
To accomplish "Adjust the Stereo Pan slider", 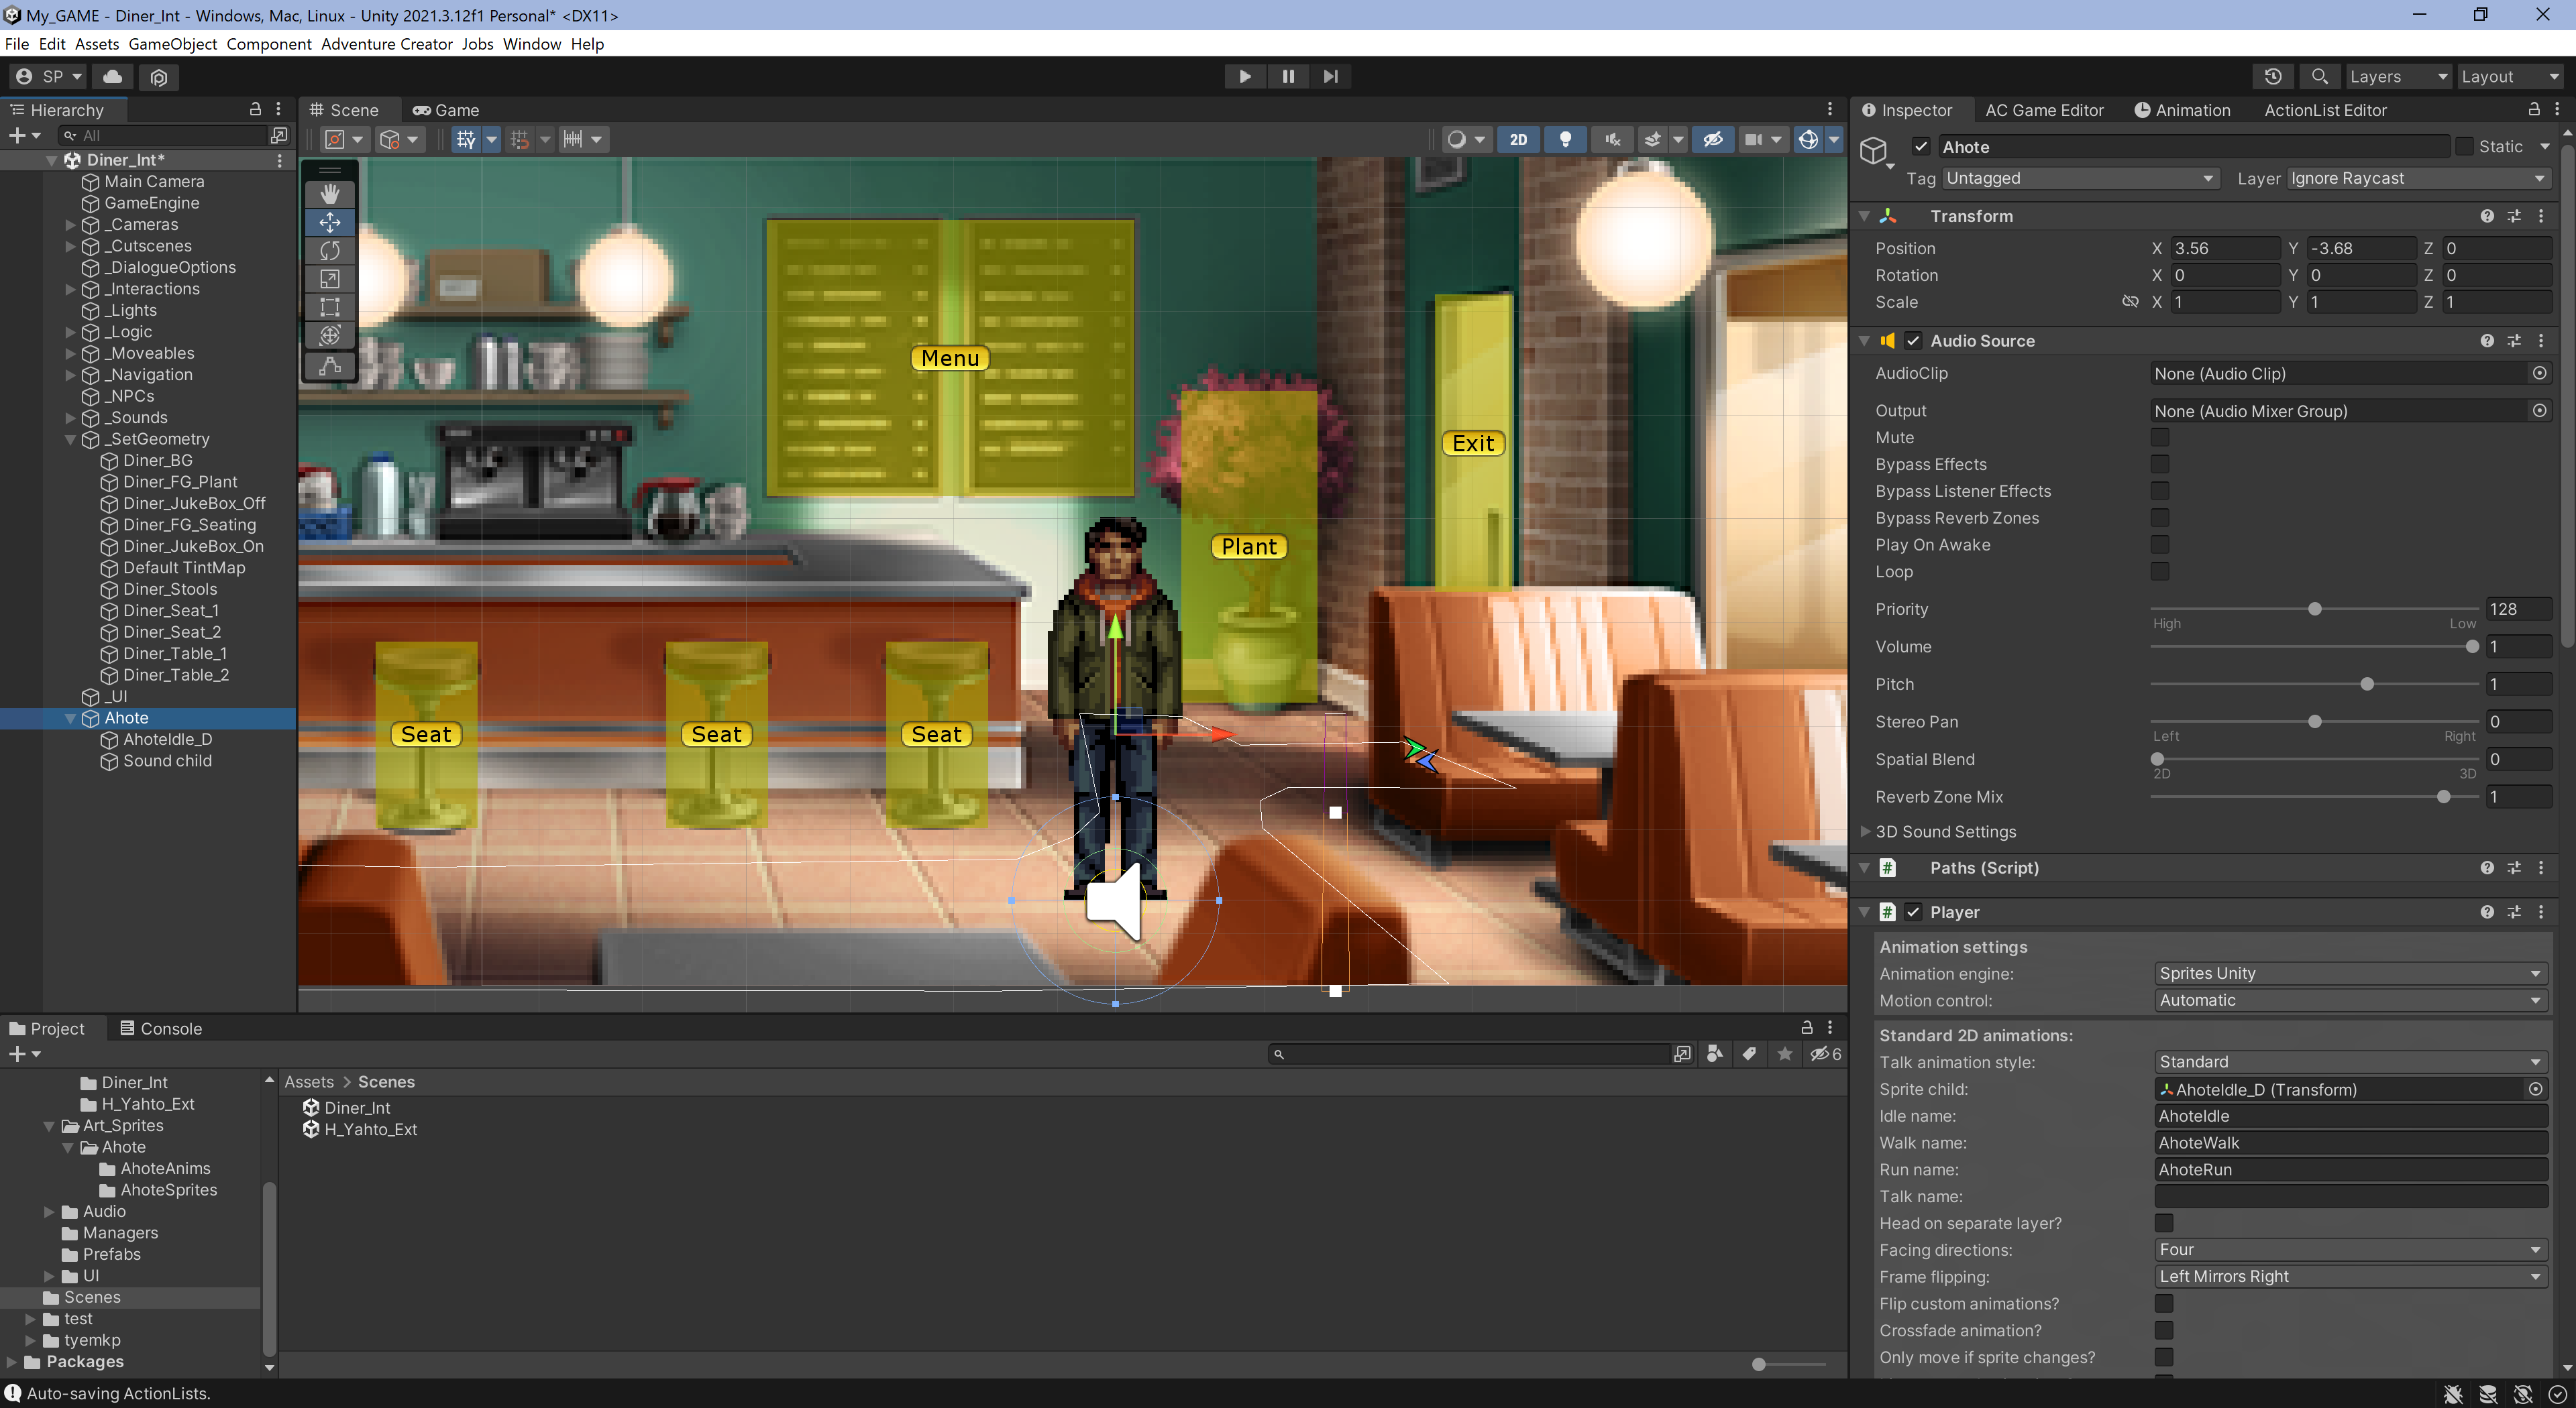I will pyautogui.click(x=2314, y=721).
